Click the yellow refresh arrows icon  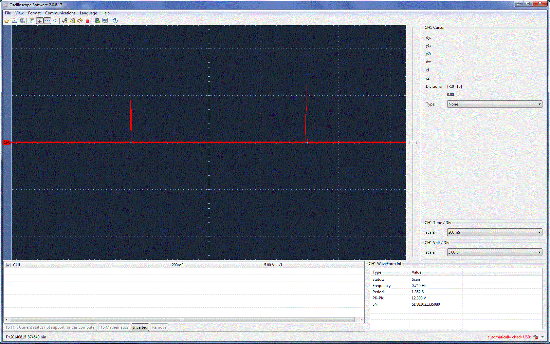(x=80, y=21)
